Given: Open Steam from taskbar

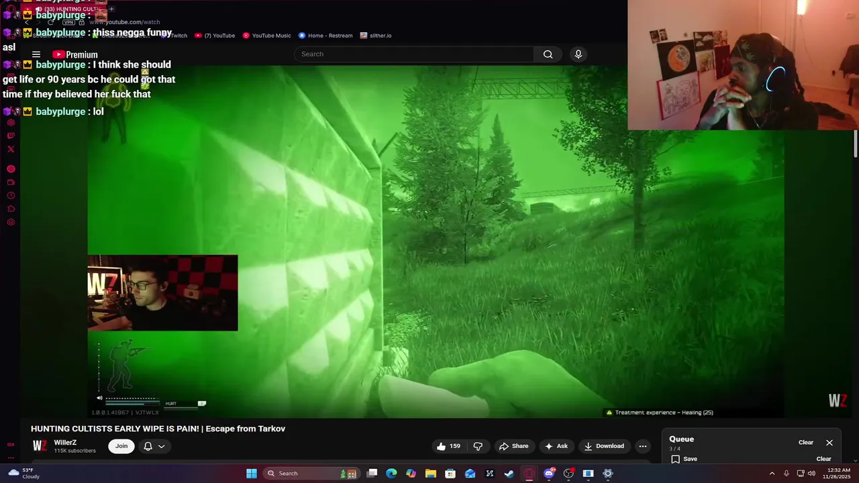Looking at the screenshot, I should tap(509, 474).
